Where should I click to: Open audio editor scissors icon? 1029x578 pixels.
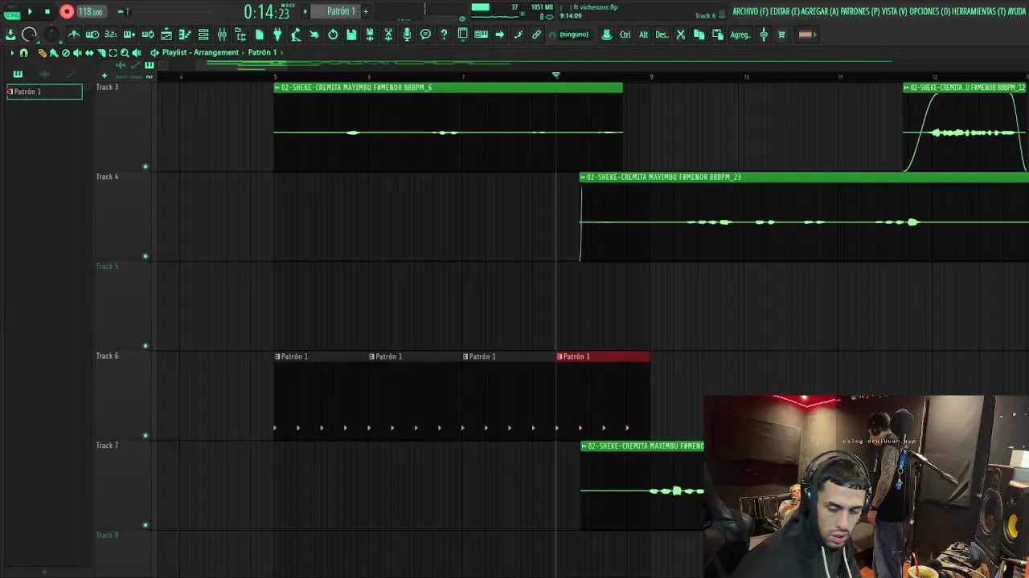[388, 35]
